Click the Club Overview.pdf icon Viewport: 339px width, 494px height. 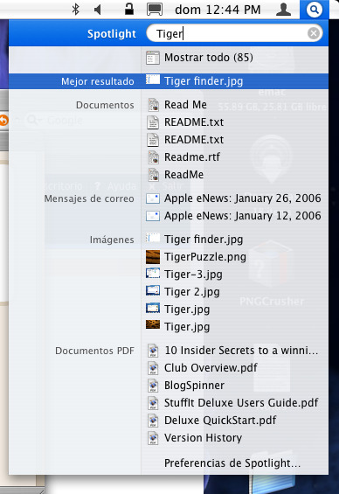153,368
